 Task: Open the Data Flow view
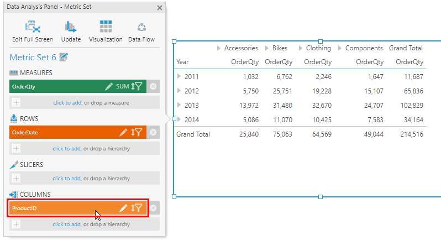click(x=141, y=27)
